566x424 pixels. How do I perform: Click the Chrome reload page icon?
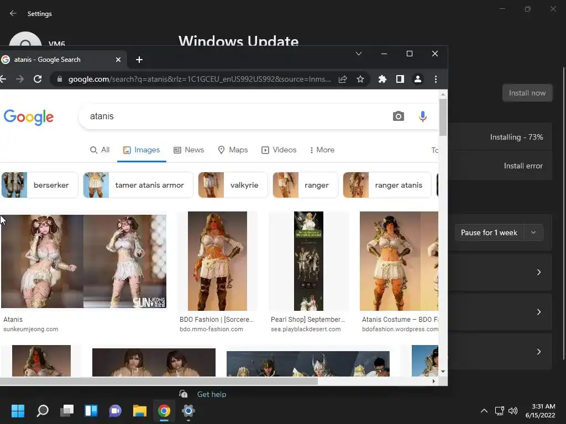tap(38, 79)
